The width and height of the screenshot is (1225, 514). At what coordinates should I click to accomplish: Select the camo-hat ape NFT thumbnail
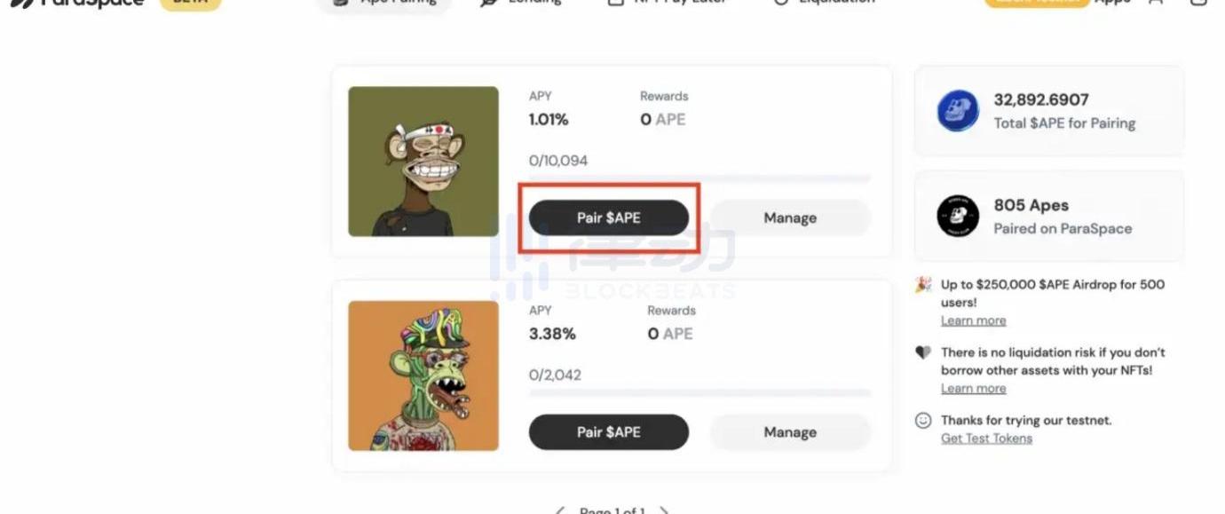point(423,376)
